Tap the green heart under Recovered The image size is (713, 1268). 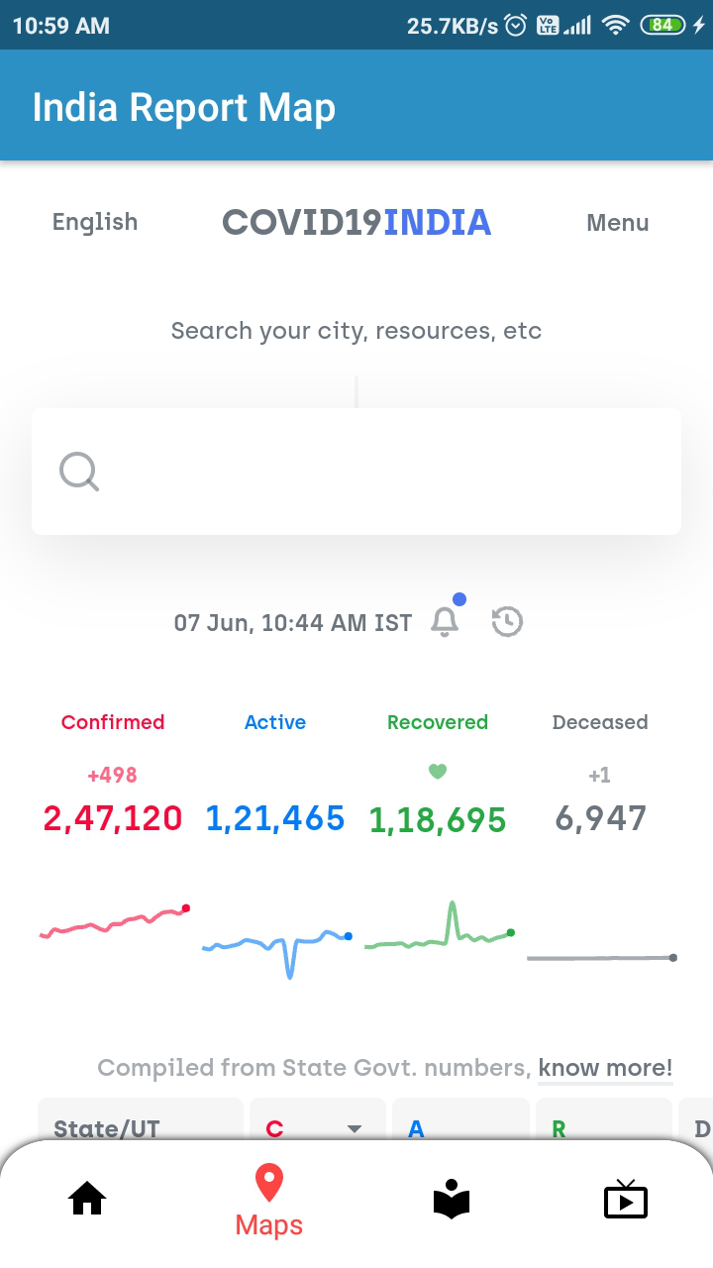[x=437, y=772]
